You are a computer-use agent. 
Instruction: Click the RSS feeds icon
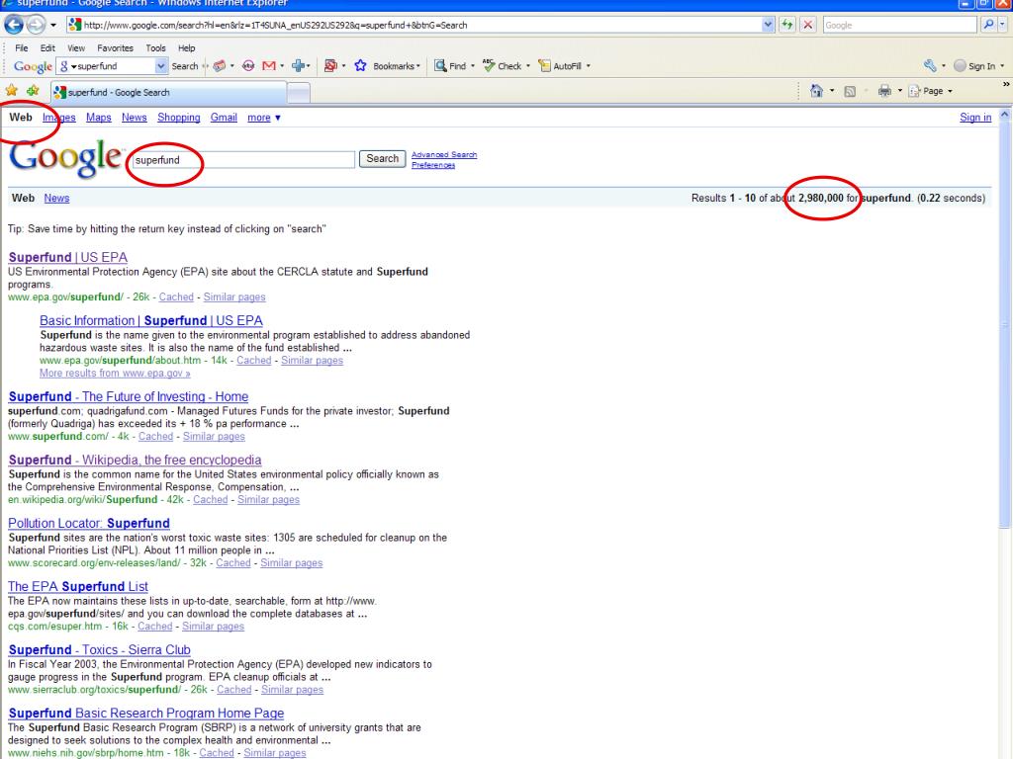(x=850, y=91)
